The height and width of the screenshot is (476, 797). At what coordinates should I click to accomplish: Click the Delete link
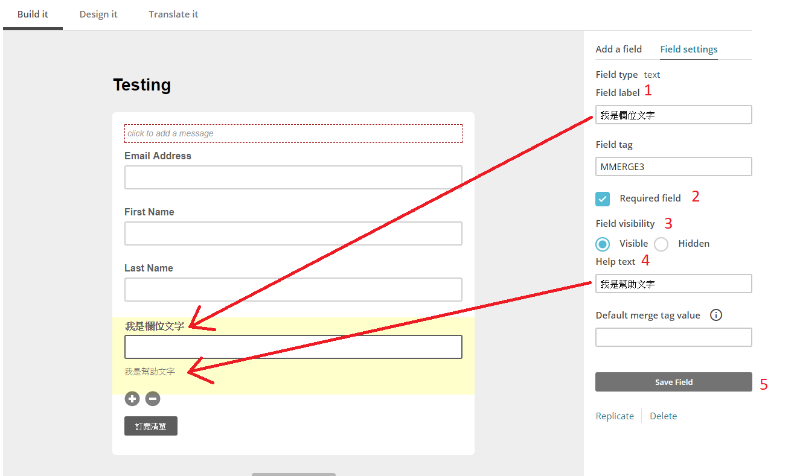coord(663,416)
